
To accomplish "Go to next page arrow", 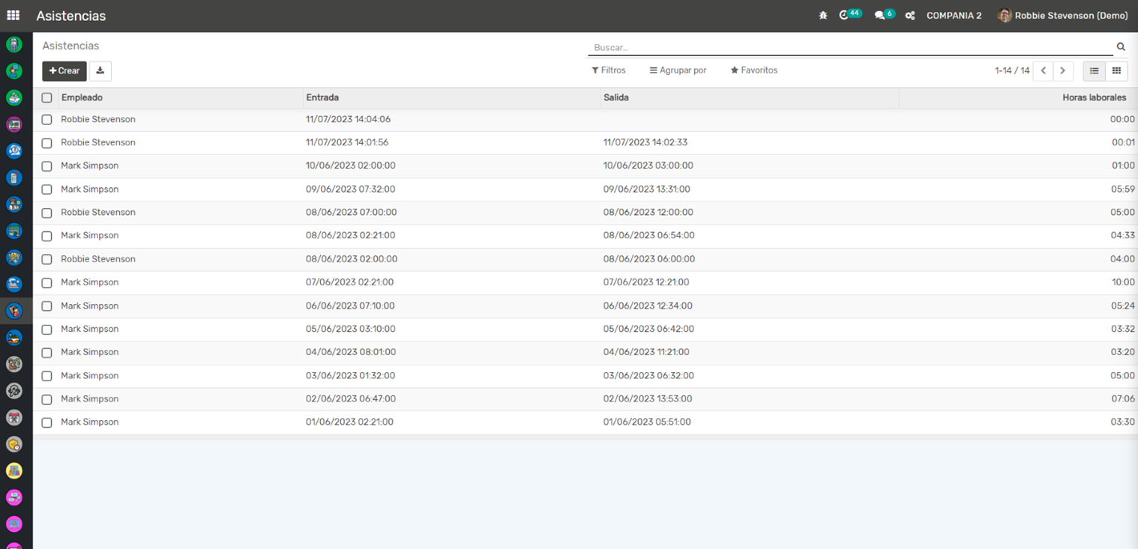I will (x=1063, y=70).
